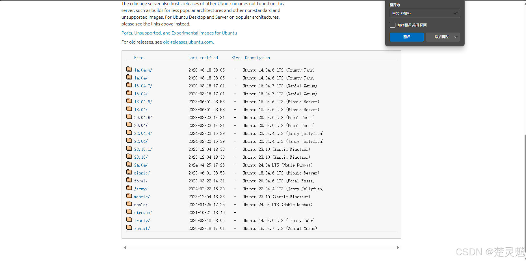Click the folder icon beside noble/
526x261 pixels.
[x=129, y=204]
